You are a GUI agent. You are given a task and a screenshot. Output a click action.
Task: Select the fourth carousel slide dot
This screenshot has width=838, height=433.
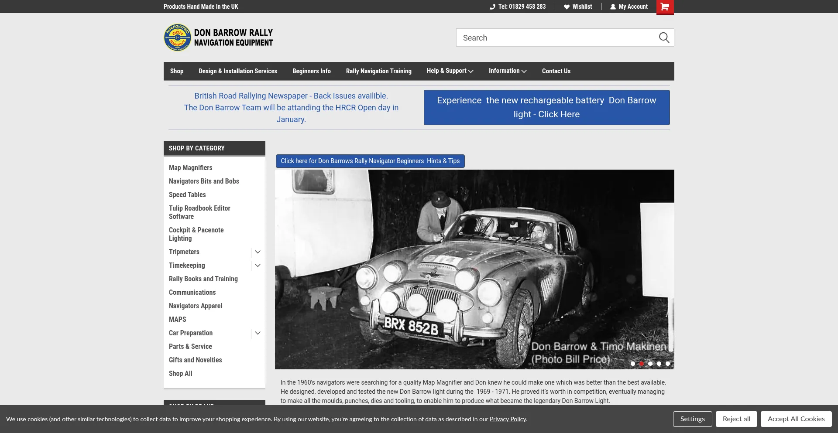pyautogui.click(x=659, y=364)
